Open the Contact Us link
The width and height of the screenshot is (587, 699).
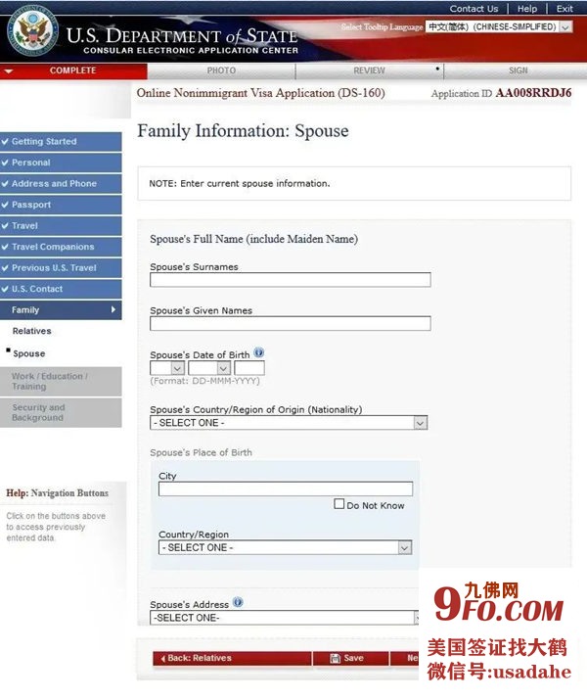click(x=474, y=9)
